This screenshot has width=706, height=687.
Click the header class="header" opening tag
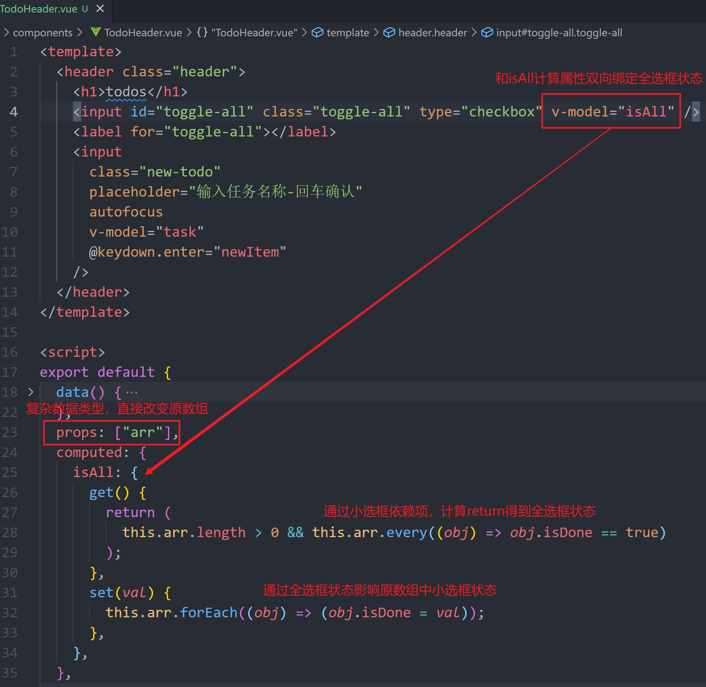(x=151, y=72)
